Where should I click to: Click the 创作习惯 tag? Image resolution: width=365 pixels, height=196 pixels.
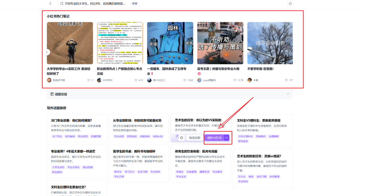point(261,176)
